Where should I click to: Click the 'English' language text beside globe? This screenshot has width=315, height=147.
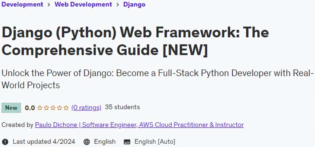click(x=105, y=142)
